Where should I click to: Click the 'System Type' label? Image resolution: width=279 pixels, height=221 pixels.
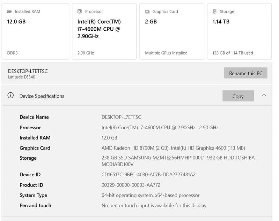(33, 195)
